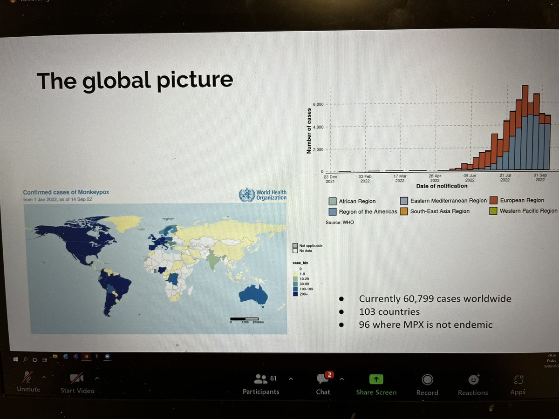The width and height of the screenshot is (559, 419).
Task: Open Windows taskbar search
Action: (25, 360)
